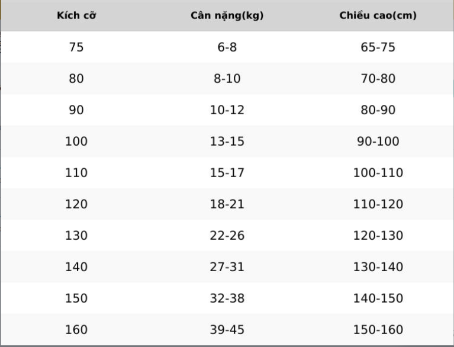Click the 150-160 height cell
The image size is (454, 347).
tap(378, 330)
